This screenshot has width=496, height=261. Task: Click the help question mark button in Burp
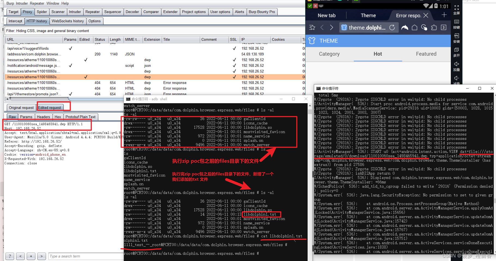coord(10,256)
